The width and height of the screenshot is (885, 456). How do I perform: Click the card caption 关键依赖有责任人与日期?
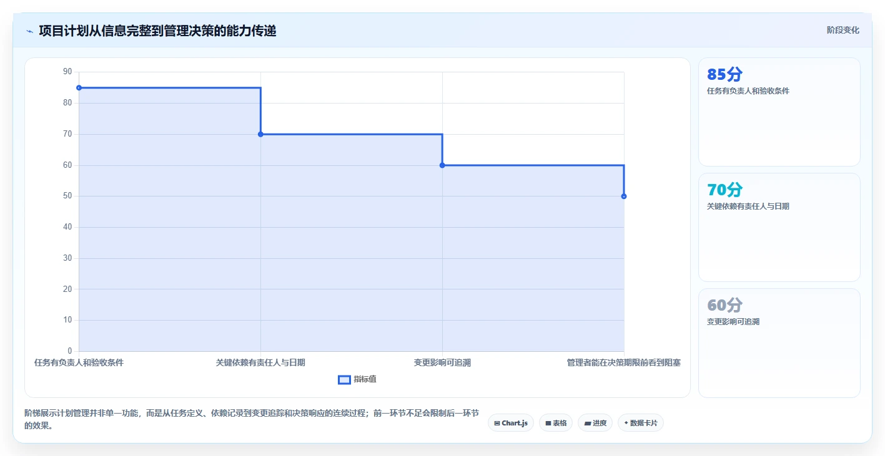748,206
